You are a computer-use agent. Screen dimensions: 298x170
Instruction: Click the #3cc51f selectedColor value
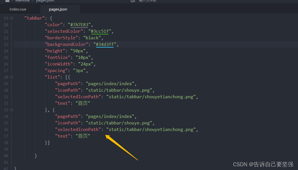point(100,31)
